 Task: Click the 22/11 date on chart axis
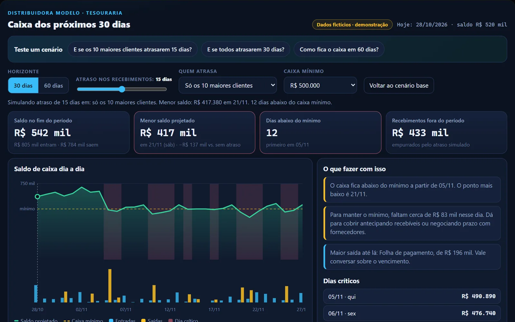click(258, 309)
